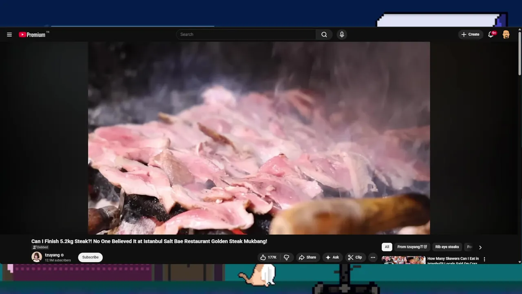The width and height of the screenshot is (522, 294).
Task: Like the video (177K)
Action: coord(268,257)
